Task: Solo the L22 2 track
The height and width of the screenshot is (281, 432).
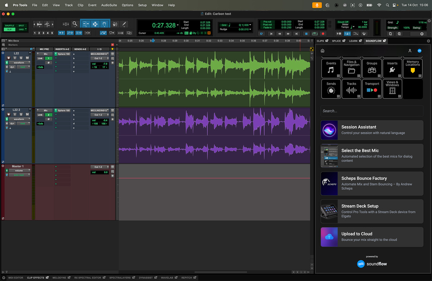Action: pos(21,115)
